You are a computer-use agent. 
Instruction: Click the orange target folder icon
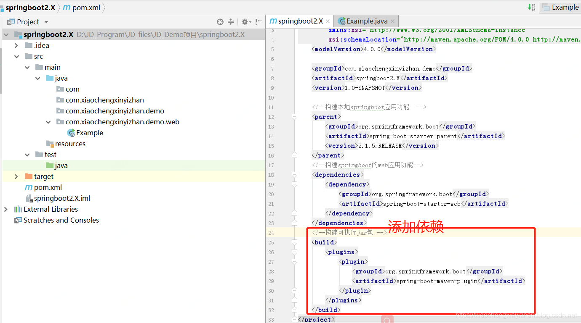click(29, 176)
